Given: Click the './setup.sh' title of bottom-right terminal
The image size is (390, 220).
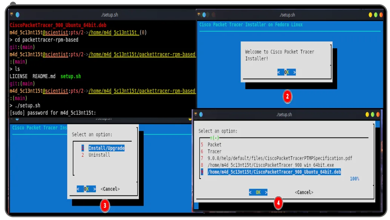Looking at the screenshot, I should click(x=284, y=115).
